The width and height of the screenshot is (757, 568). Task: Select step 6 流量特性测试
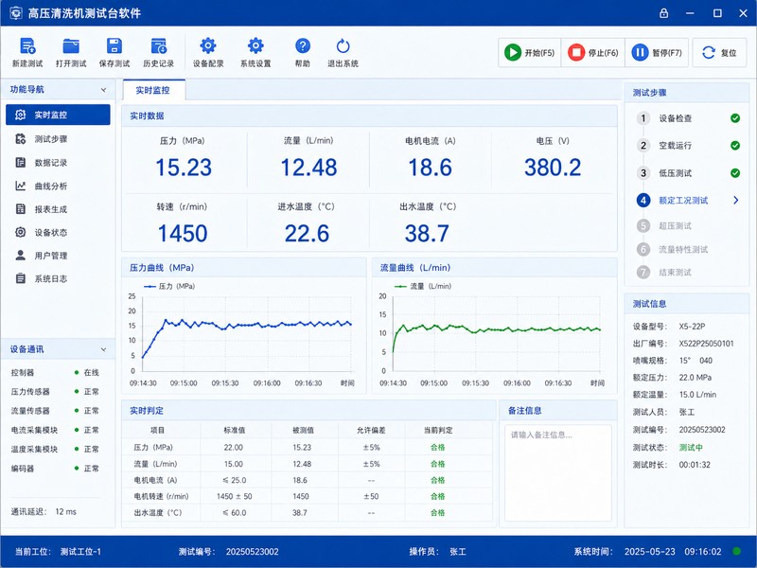pyautogui.click(x=687, y=249)
